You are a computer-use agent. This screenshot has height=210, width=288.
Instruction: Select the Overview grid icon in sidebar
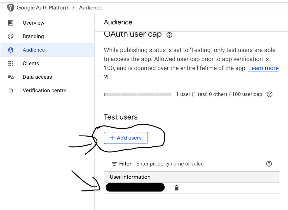(11, 23)
